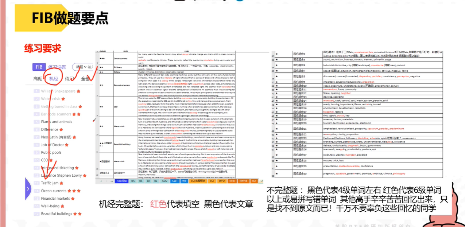The height and width of the screenshot is (227, 465).
Task: Switch to SST sheet tab
Action: [212, 181]
